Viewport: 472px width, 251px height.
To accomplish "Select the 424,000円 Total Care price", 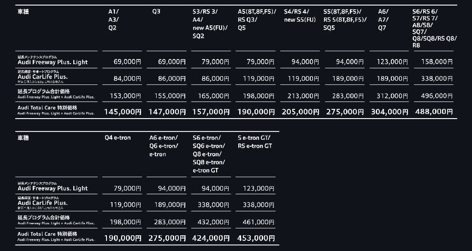I will (x=212, y=238).
